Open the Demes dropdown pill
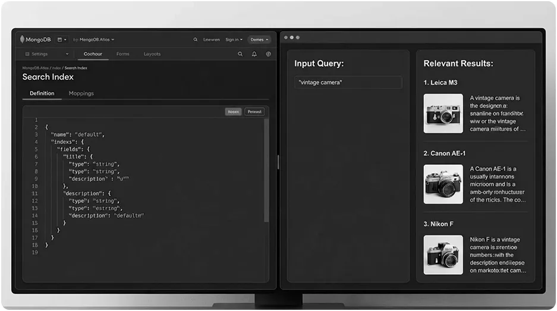Image resolution: width=557 pixels, height=311 pixels. [x=259, y=39]
